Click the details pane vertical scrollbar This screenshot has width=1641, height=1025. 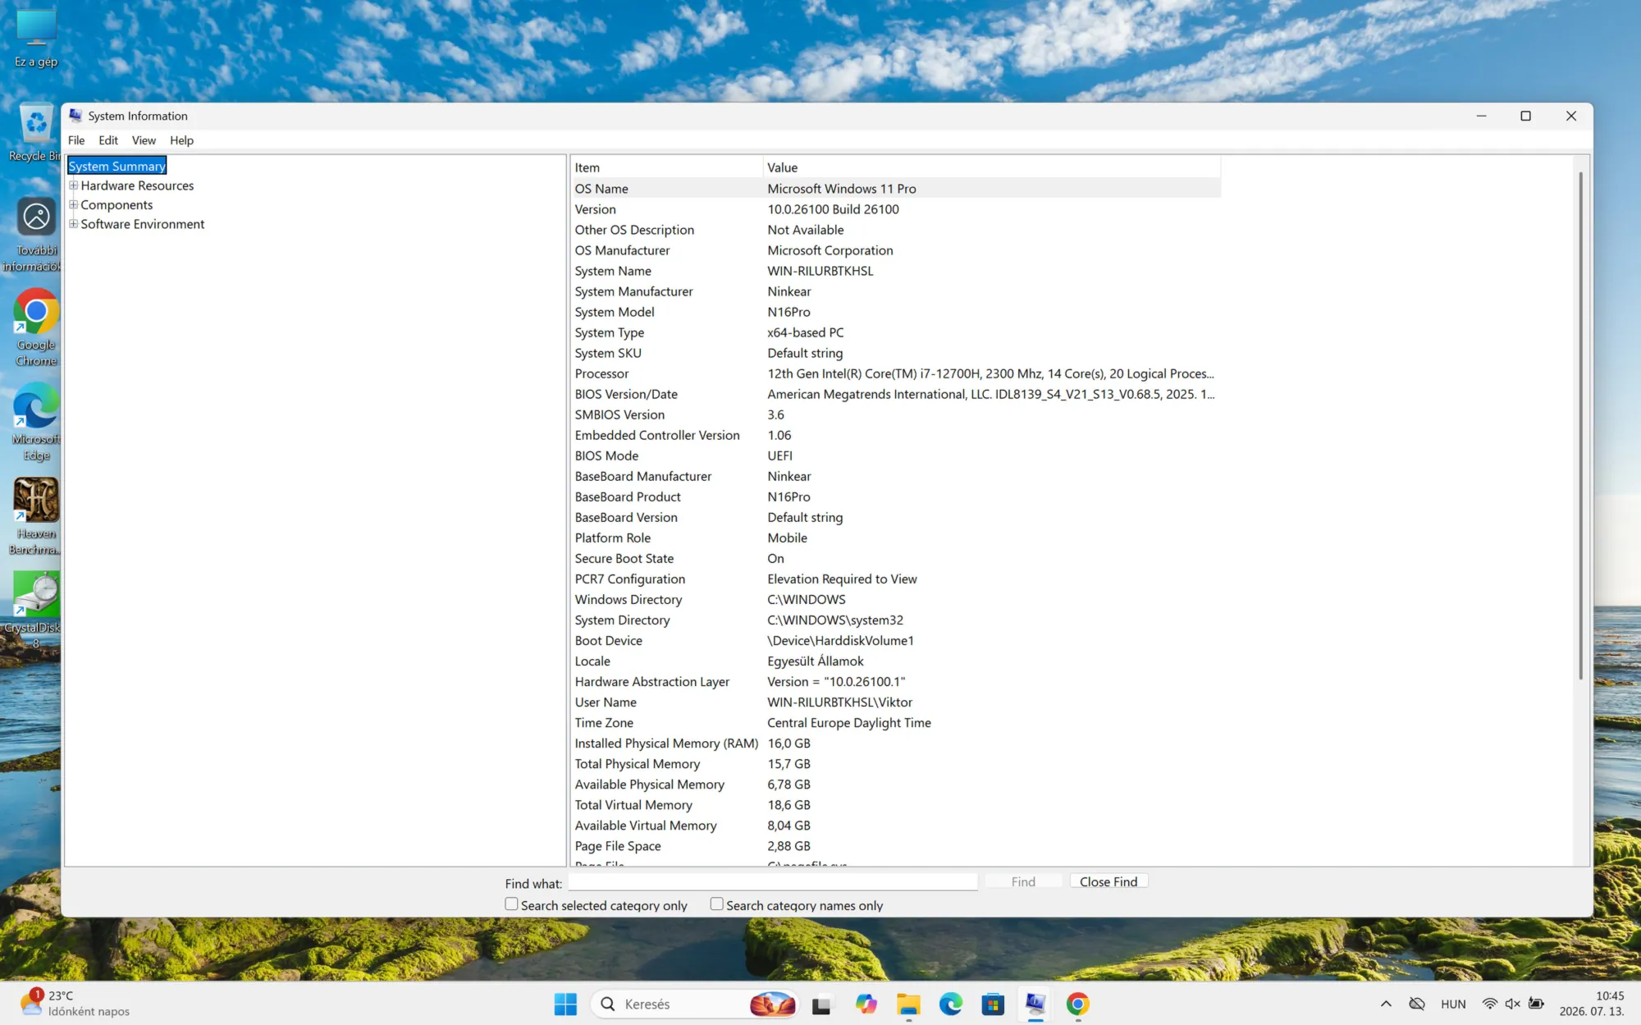1581,427
